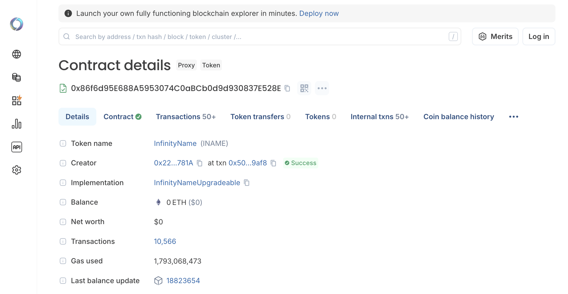Screen dimensions: 568x294
Task: Select the globe network icon in sidebar
Action: (x=16, y=55)
